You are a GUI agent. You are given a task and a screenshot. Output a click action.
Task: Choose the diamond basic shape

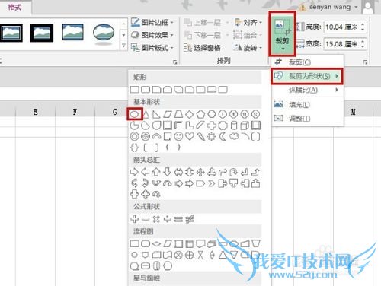(190, 114)
